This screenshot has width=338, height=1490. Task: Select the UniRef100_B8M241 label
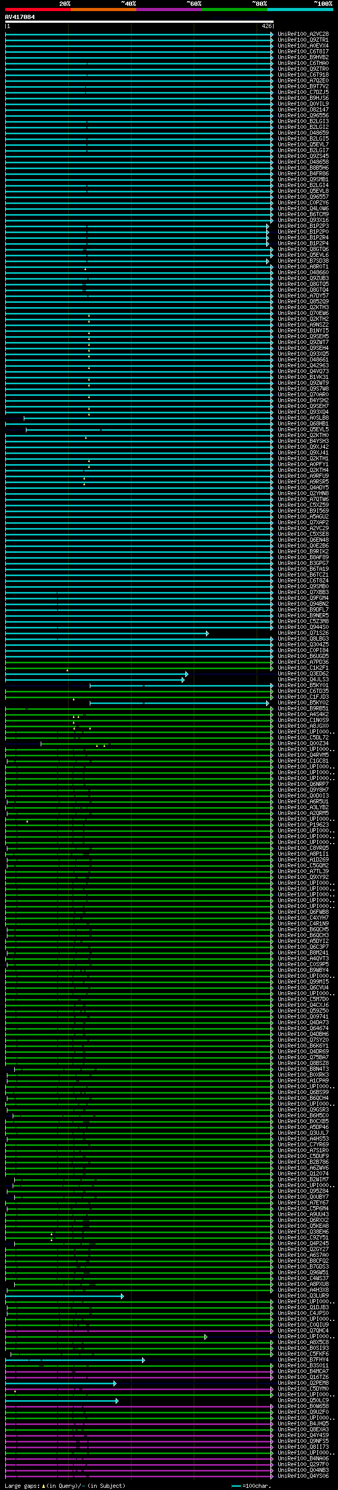coord(303,953)
